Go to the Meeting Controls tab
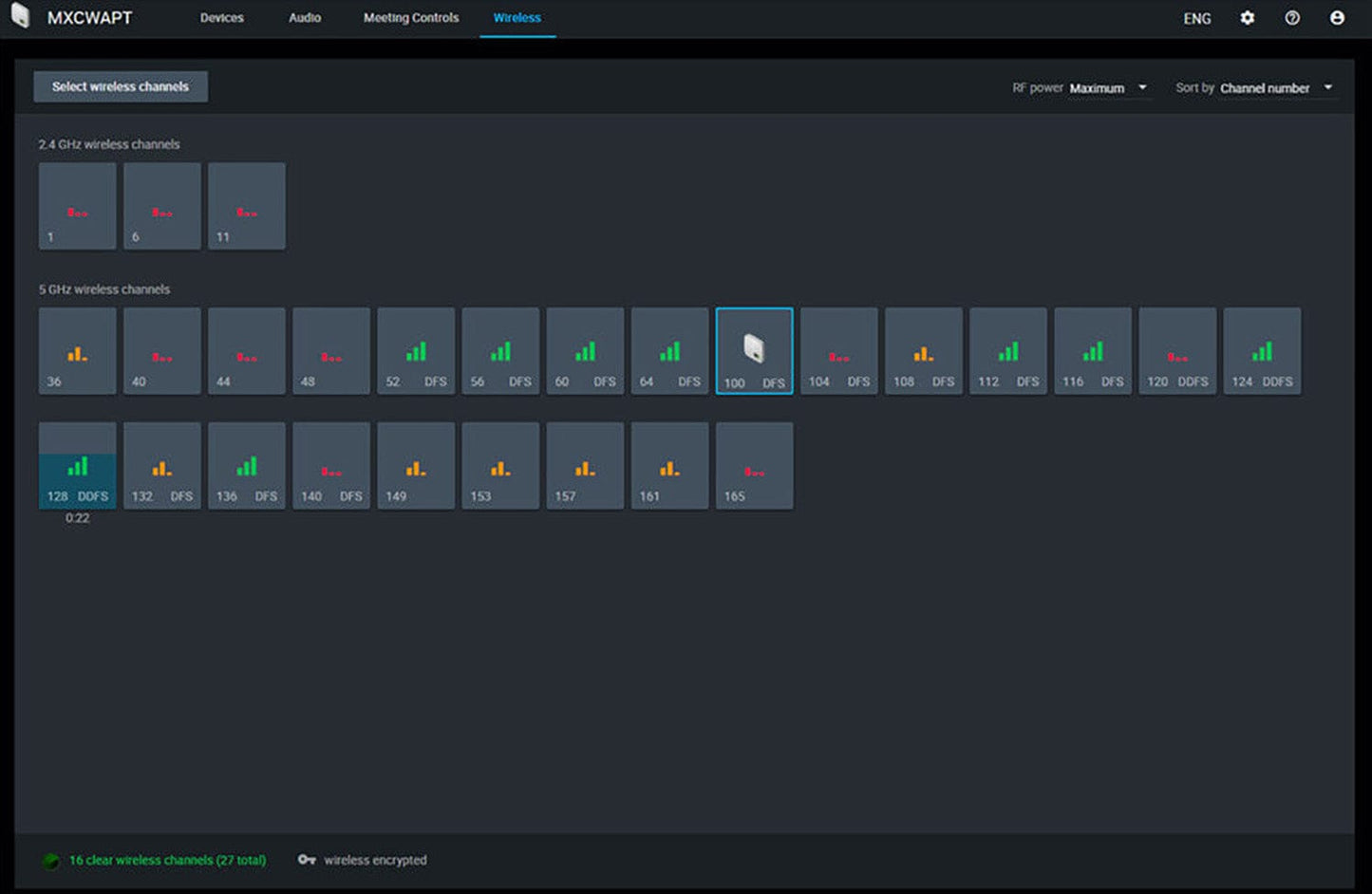The image size is (1372, 894). coord(410,18)
